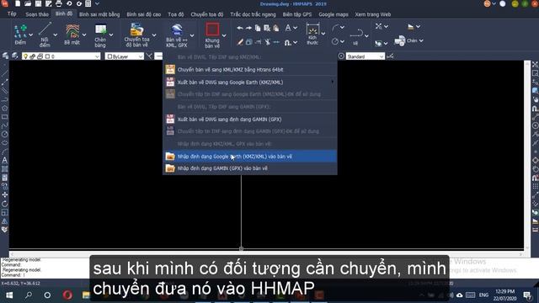Open Layer manager icon left of layer box

6,56
